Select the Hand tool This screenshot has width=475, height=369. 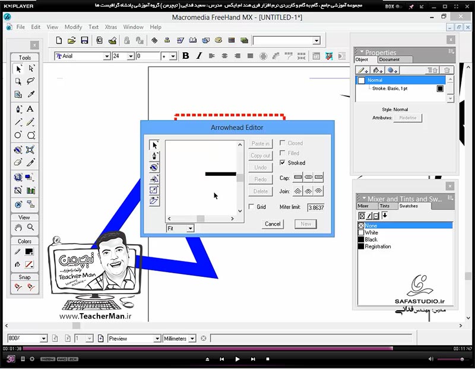click(x=18, y=227)
